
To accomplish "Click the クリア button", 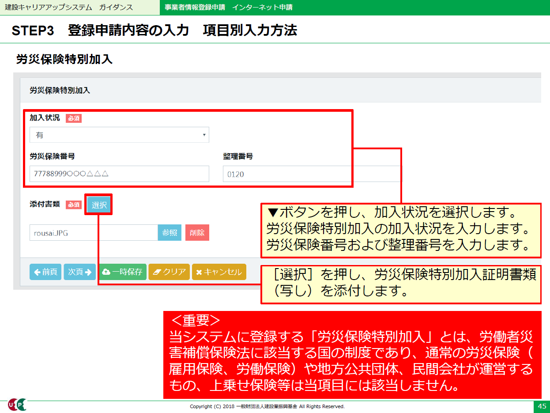I will [x=169, y=272].
